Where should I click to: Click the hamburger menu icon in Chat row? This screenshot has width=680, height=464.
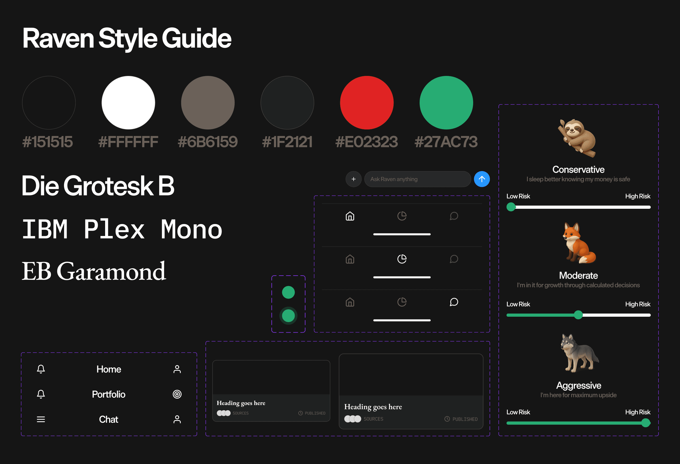(x=41, y=419)
